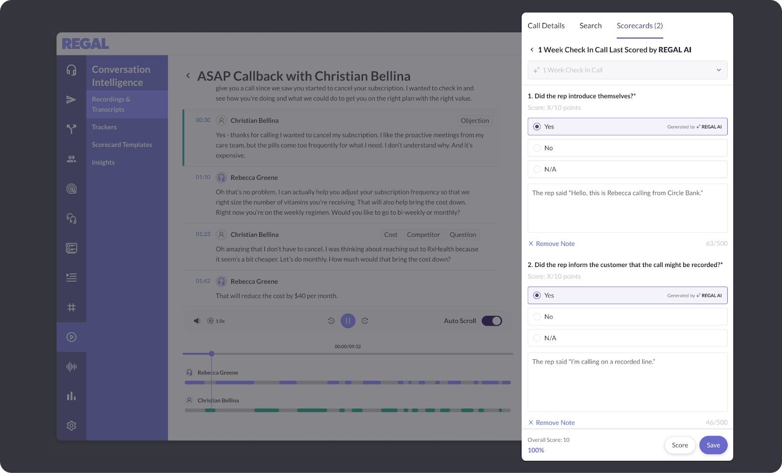Select the play-circle Conversation Intelligence sidebar icon
Image resolution: width=782 pixels, height=473 pixels.
pos(71,337)
